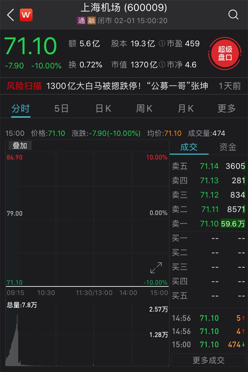
Task: Tap the stock title 上海机场 (600009)
Action: point(124,8)
